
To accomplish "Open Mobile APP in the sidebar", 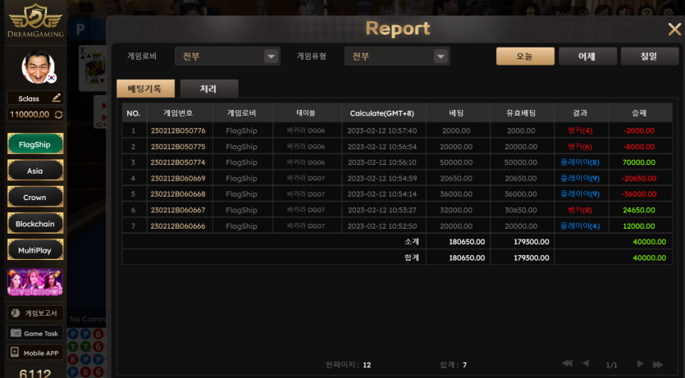I will point(35,353).
